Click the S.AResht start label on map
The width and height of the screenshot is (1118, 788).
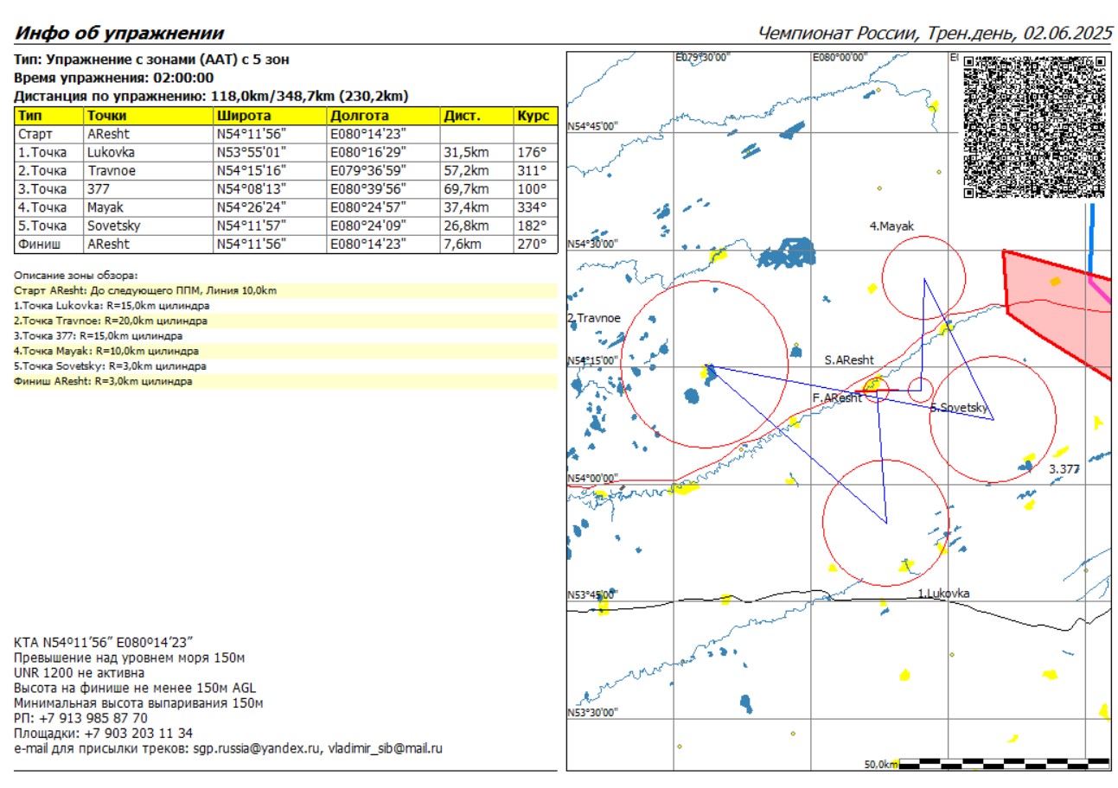(x=848, y=359)
